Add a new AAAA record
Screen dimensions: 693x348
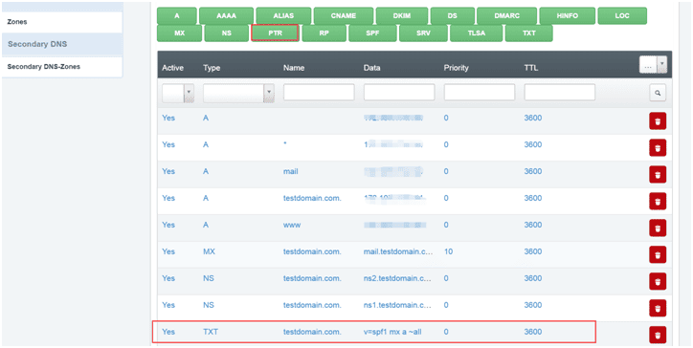coord(226,16)
